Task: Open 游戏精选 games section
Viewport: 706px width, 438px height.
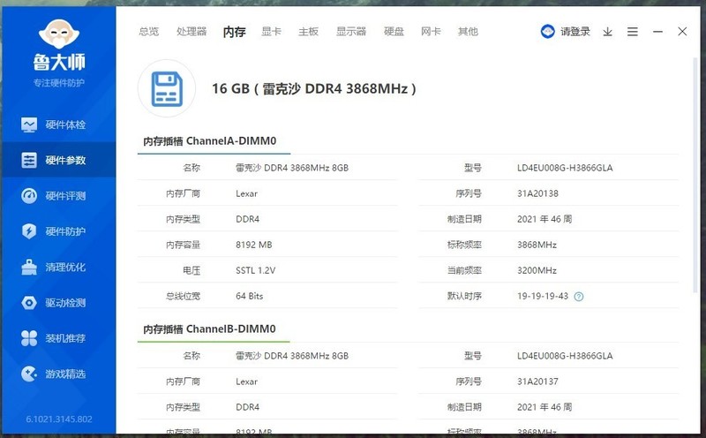Action: [x=58, y=374]
